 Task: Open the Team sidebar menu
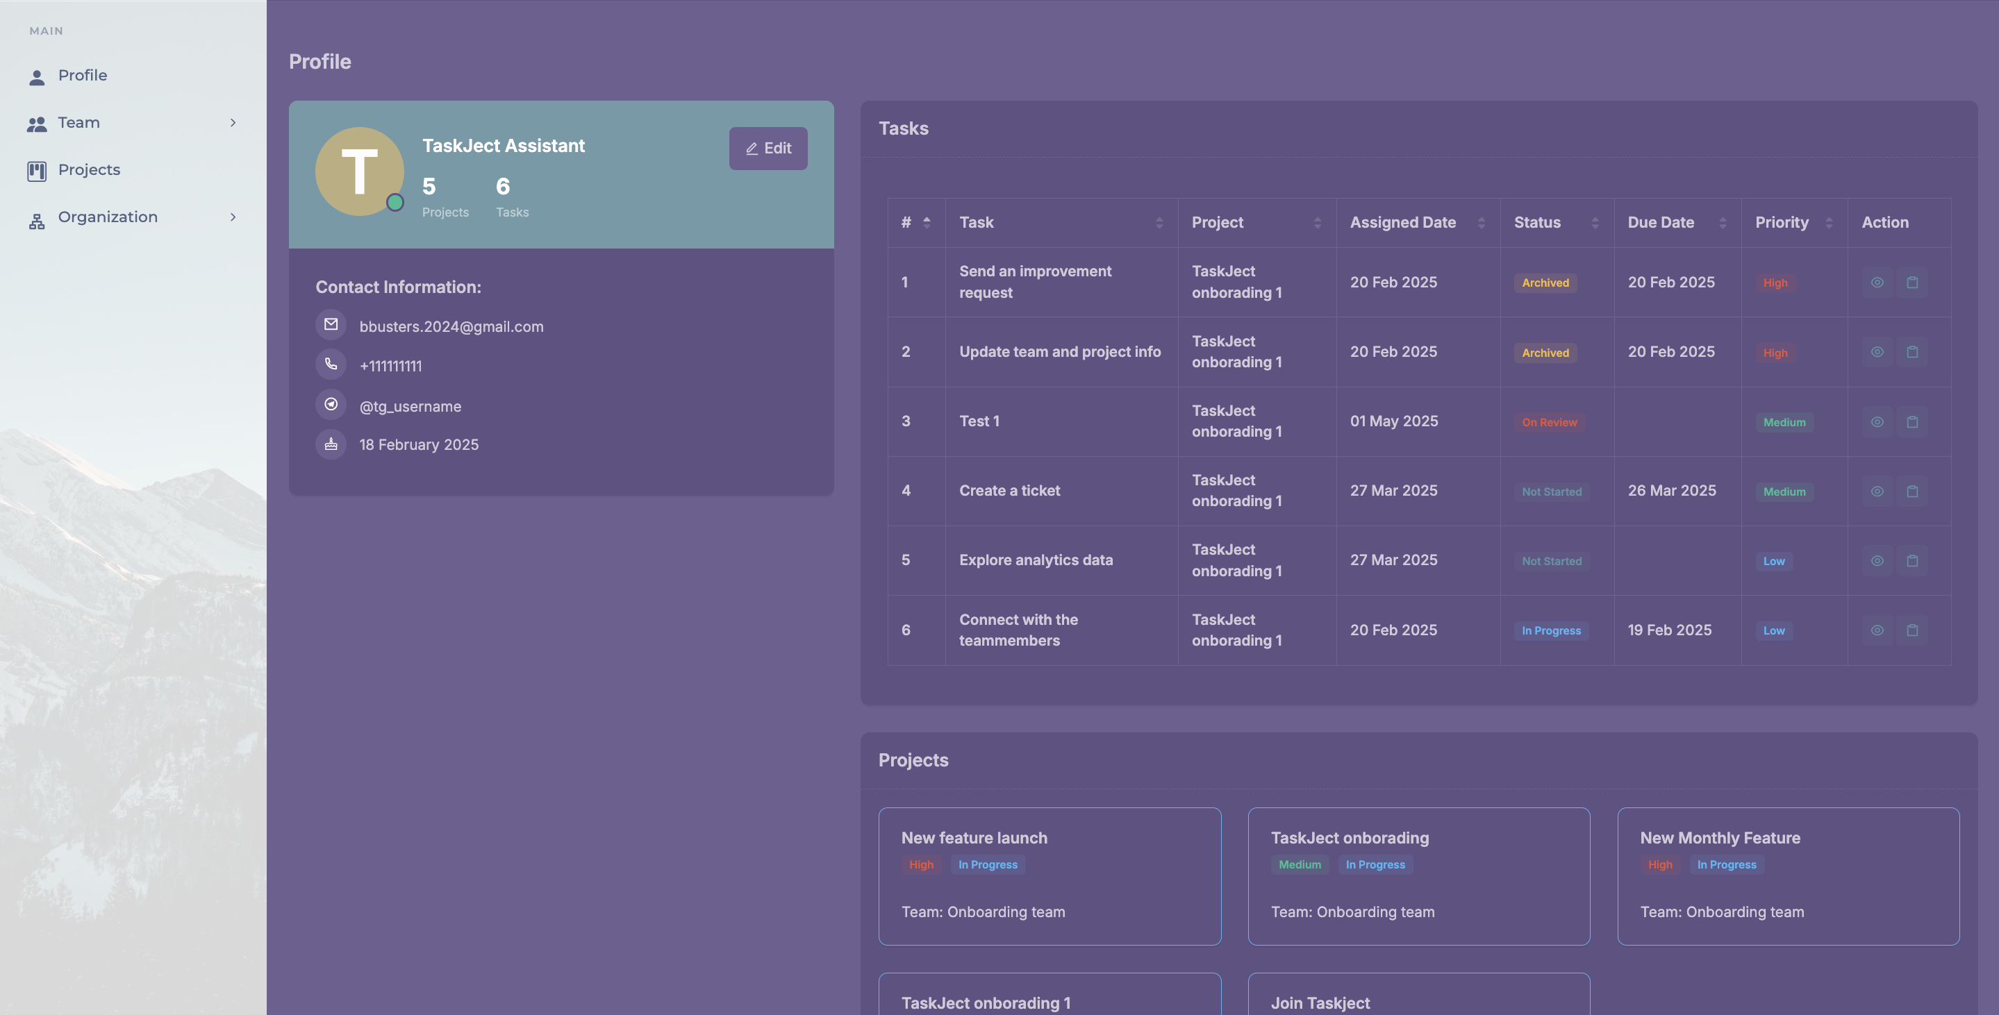[x=132, y=122]
